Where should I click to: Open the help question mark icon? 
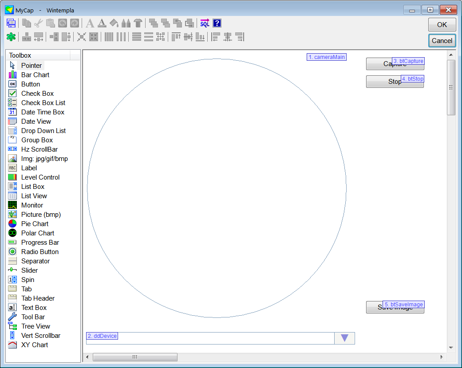(x=217, y=23)
